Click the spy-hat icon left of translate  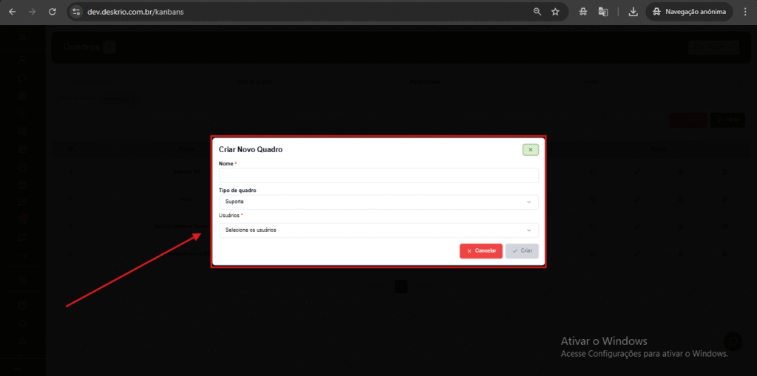[x=583, y=12]
